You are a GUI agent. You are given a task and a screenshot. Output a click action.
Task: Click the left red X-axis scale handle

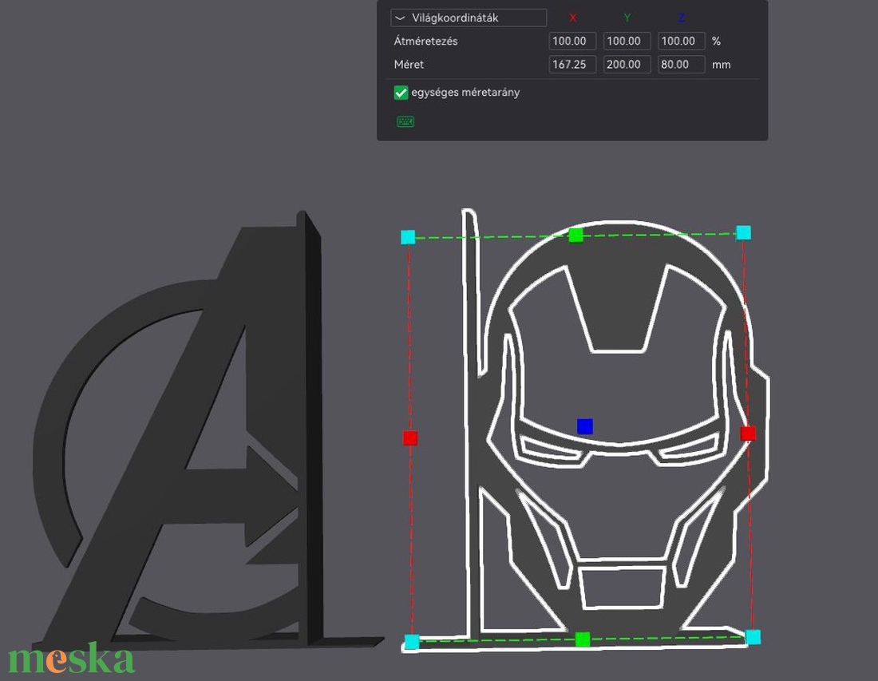pyautogui.click(x=410, y=438)
